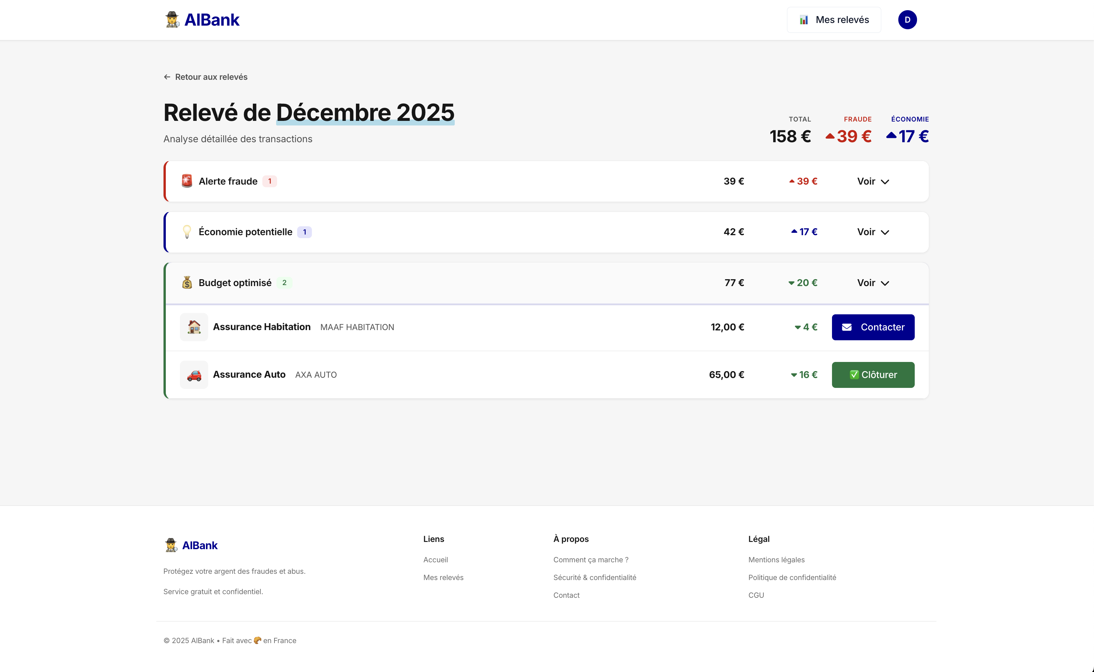
Task: Open the Accueil footer link
Action: coord(435,560)
